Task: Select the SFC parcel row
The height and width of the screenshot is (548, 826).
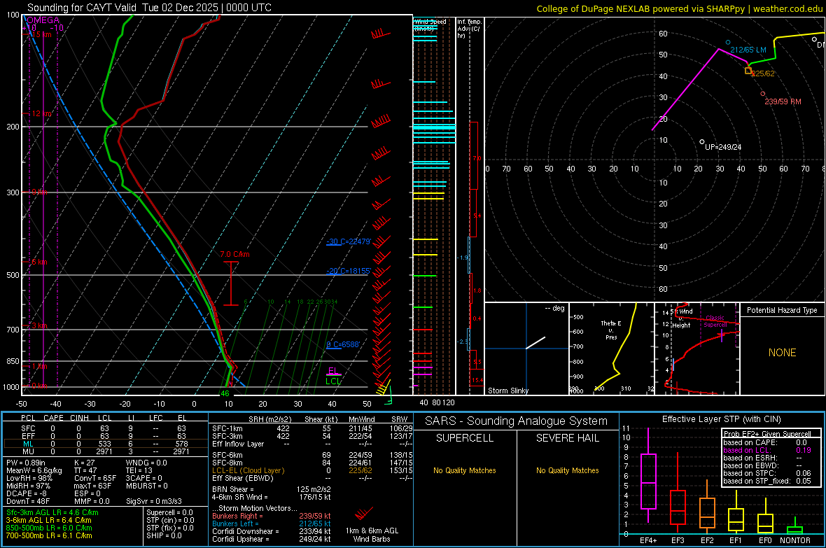Action: coord(104,428)
